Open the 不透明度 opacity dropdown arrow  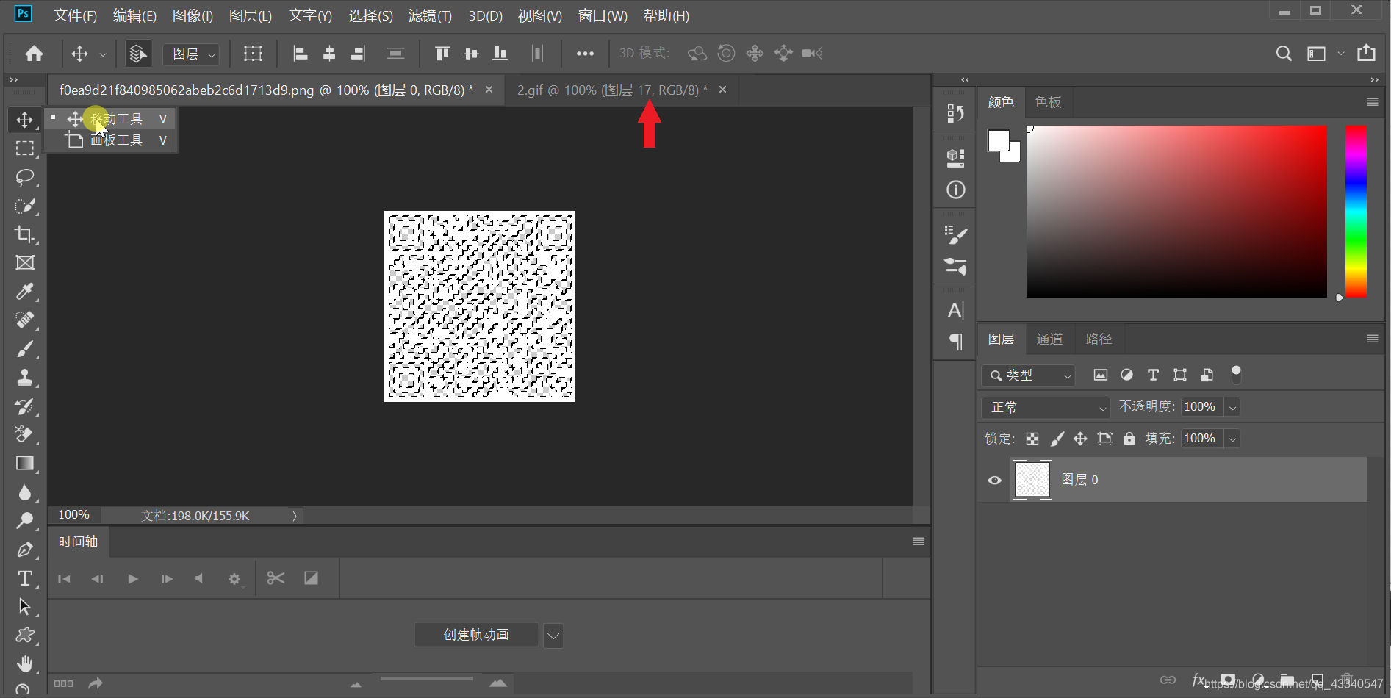[1233, 407]
